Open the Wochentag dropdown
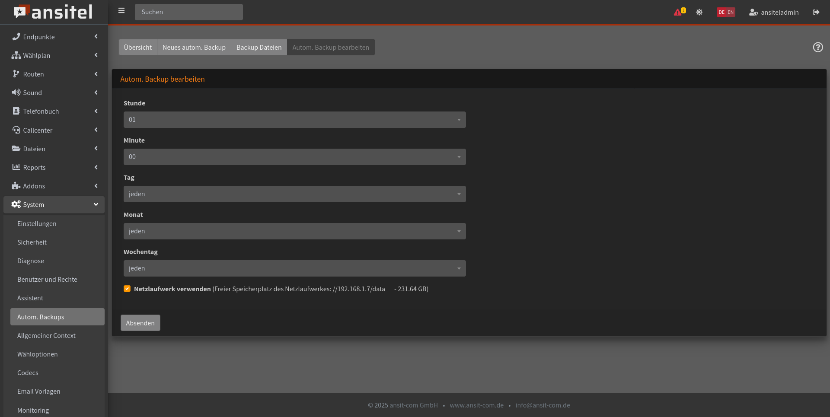The image size is (830, 417). click(295, 268)
